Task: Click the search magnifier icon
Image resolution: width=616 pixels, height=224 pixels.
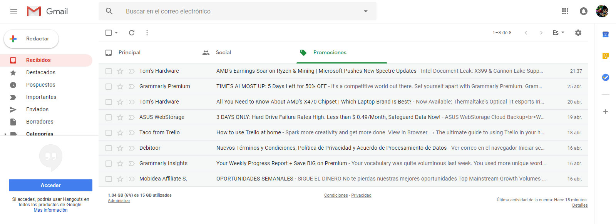Action: (109, 11)
